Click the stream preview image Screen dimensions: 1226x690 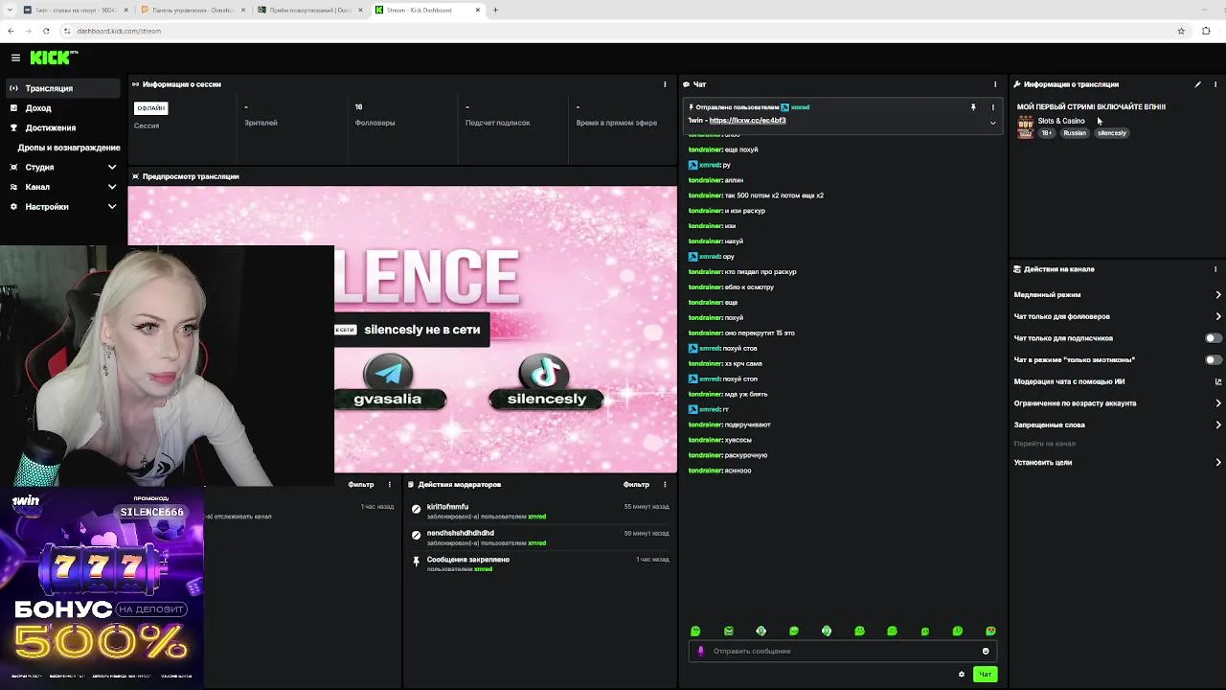(x=402, y=329)
